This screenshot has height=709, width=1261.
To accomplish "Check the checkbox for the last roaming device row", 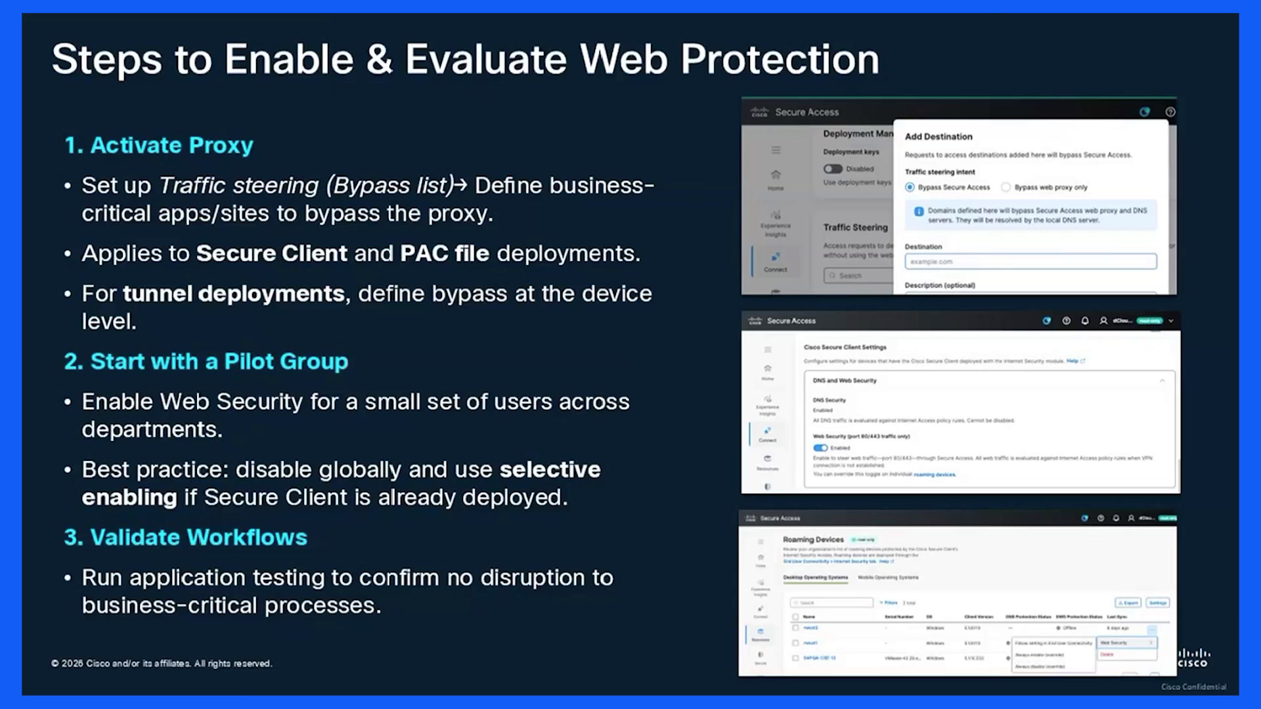I will [x=795, y=658].
